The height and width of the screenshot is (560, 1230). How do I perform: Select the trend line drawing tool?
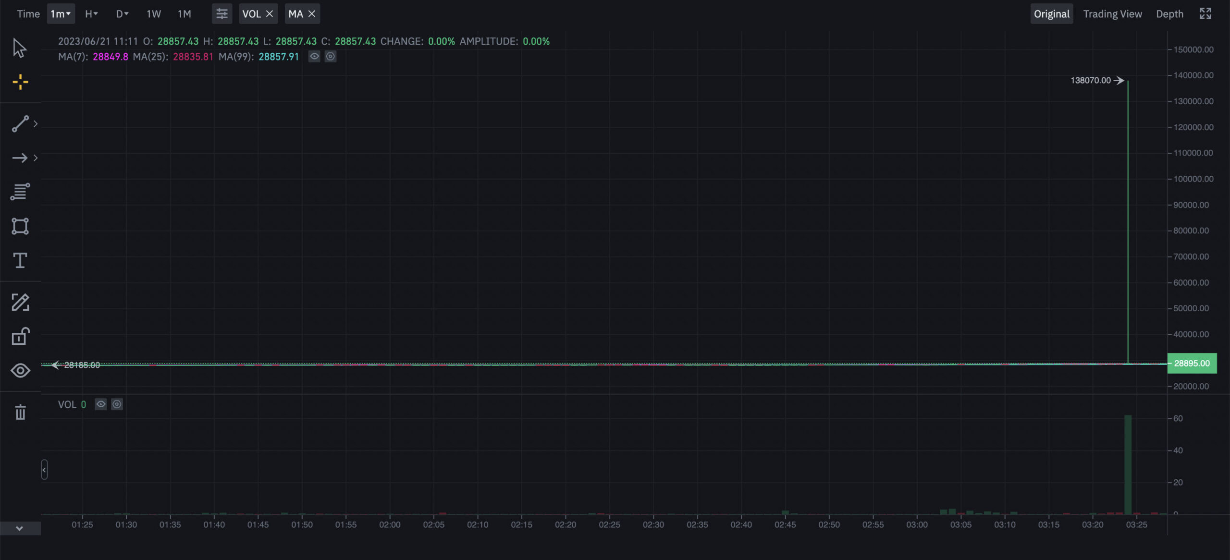click(x=20, y=124)
